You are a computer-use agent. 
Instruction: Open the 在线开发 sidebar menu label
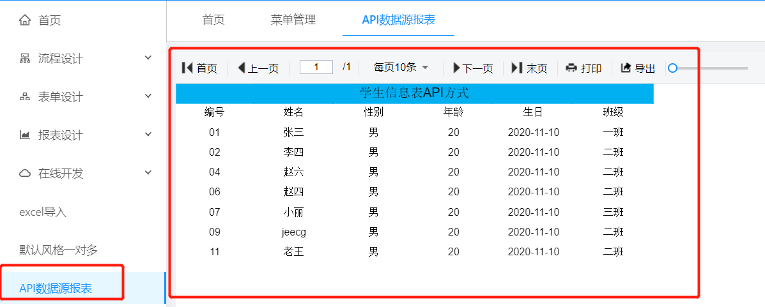click(x=61, y=174)
